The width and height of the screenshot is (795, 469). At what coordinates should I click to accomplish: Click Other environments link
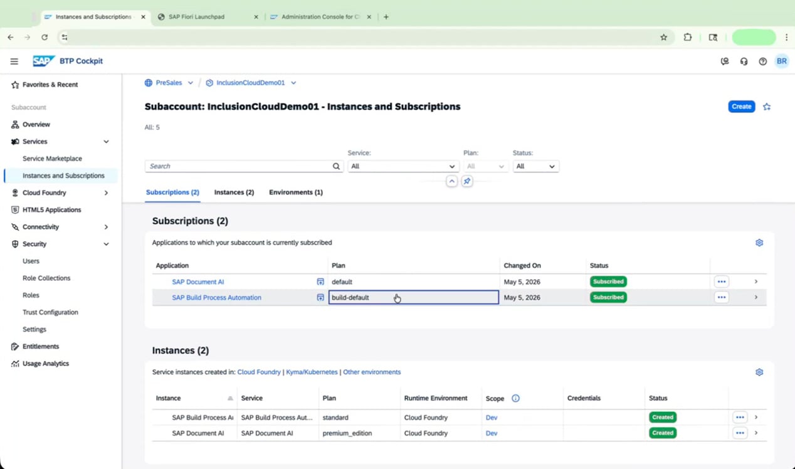click(x=372, y=372)
